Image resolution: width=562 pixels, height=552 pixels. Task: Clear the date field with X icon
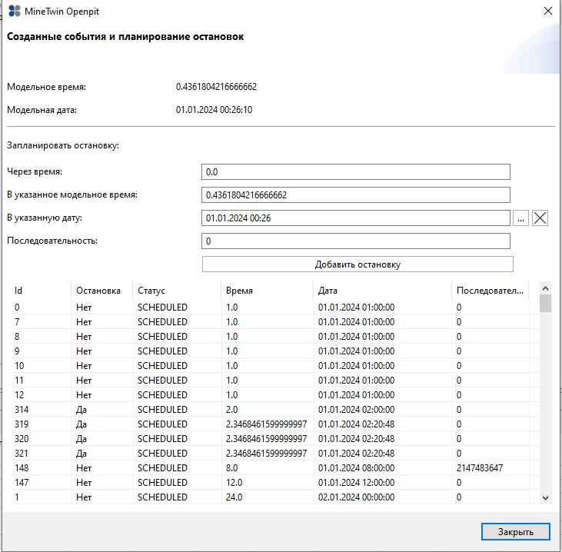[x=540, y=218]
